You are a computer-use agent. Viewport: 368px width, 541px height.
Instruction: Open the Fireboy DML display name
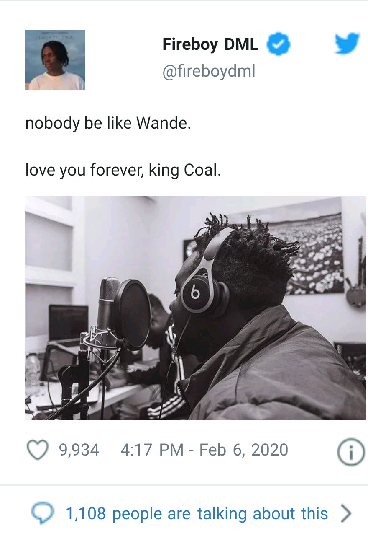click(x=210, y=44)
